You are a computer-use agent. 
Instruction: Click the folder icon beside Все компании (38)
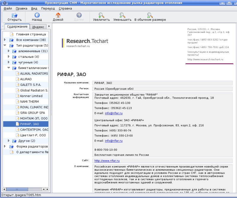(12, 40)
